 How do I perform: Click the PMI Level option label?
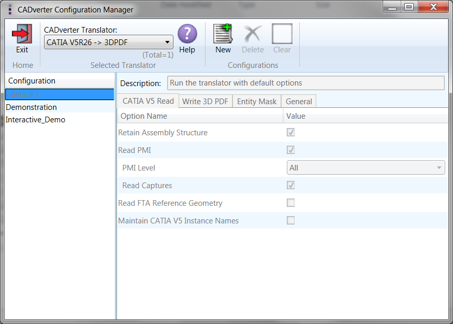click(x=139, y=168)
